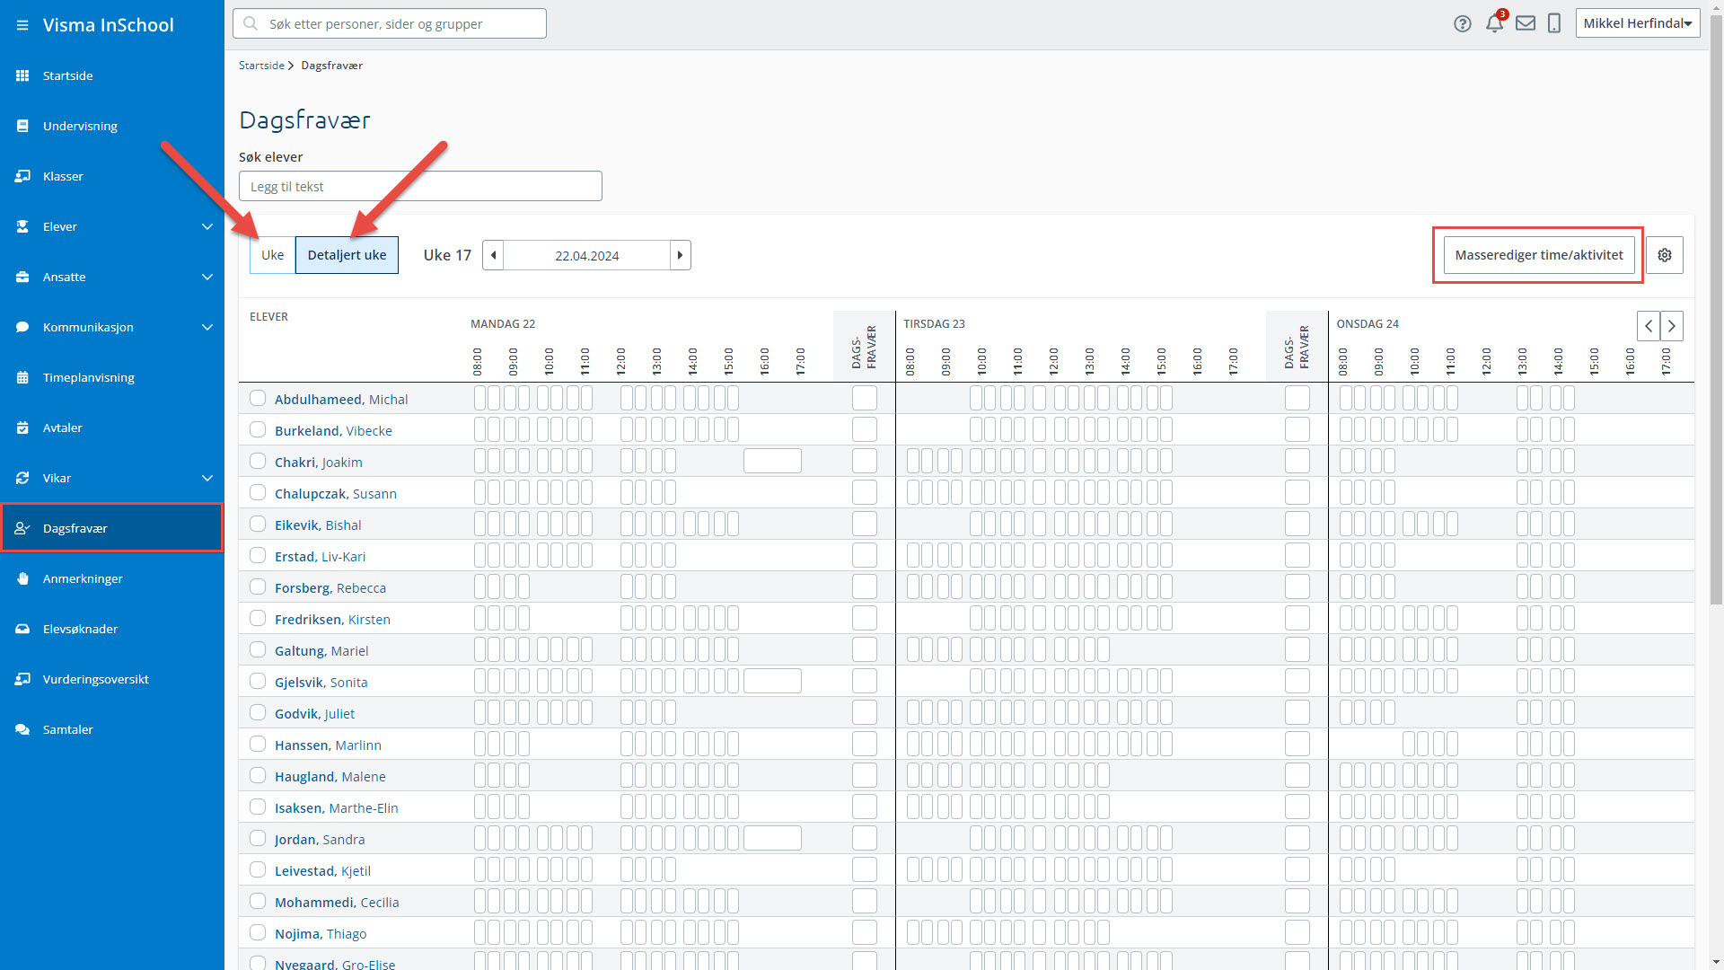Viewport: 1724px width, 970px height.
Task: Select checkbox for Forsberg, Rebecca
Action: pyautogui.click(x=258, y=586)
